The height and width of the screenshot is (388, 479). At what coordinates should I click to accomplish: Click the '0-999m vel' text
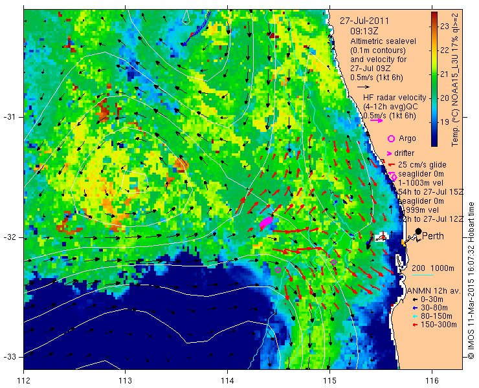click(x=419, y=210)
